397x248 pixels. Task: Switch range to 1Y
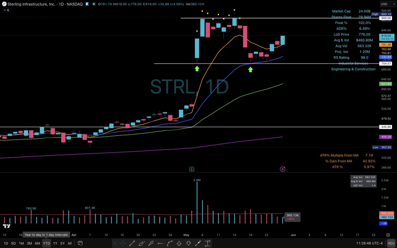pyautogui.click(x=55, y=243)
